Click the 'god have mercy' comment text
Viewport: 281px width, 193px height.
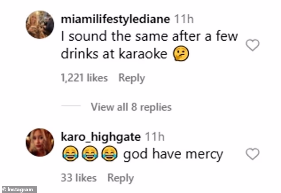pyautogui.click(x=172, y=154)
